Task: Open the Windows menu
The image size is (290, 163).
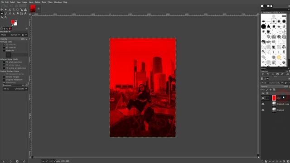Action: [58, 2]
